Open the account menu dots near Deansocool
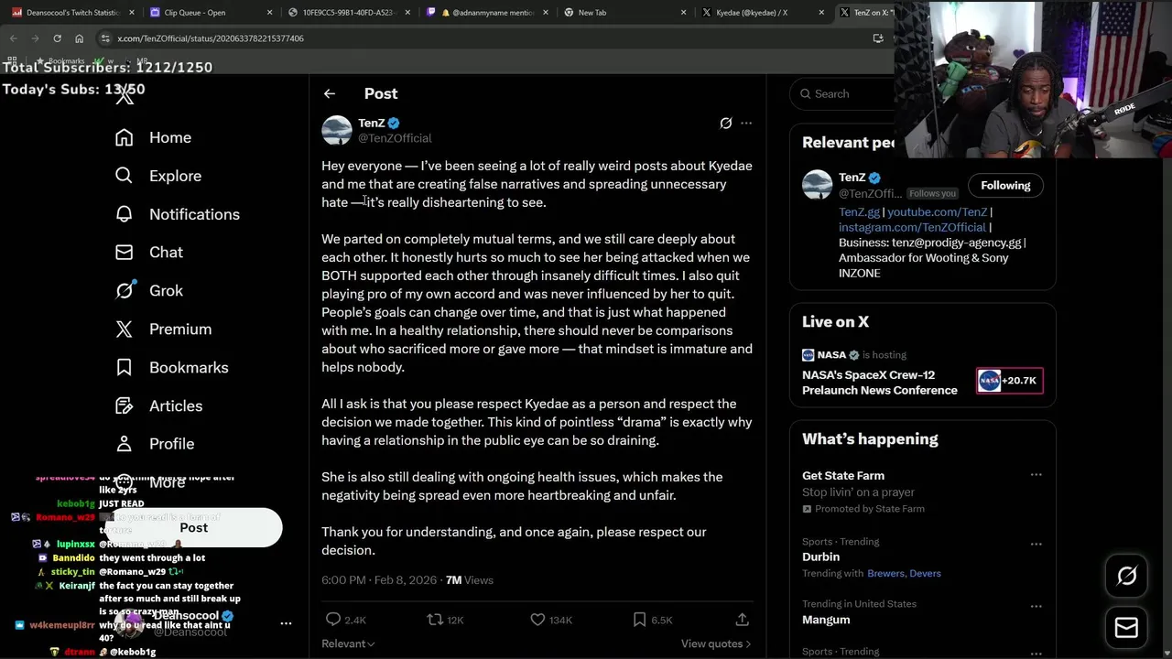The image size is (1172, 659). click(x=286, y=623)
